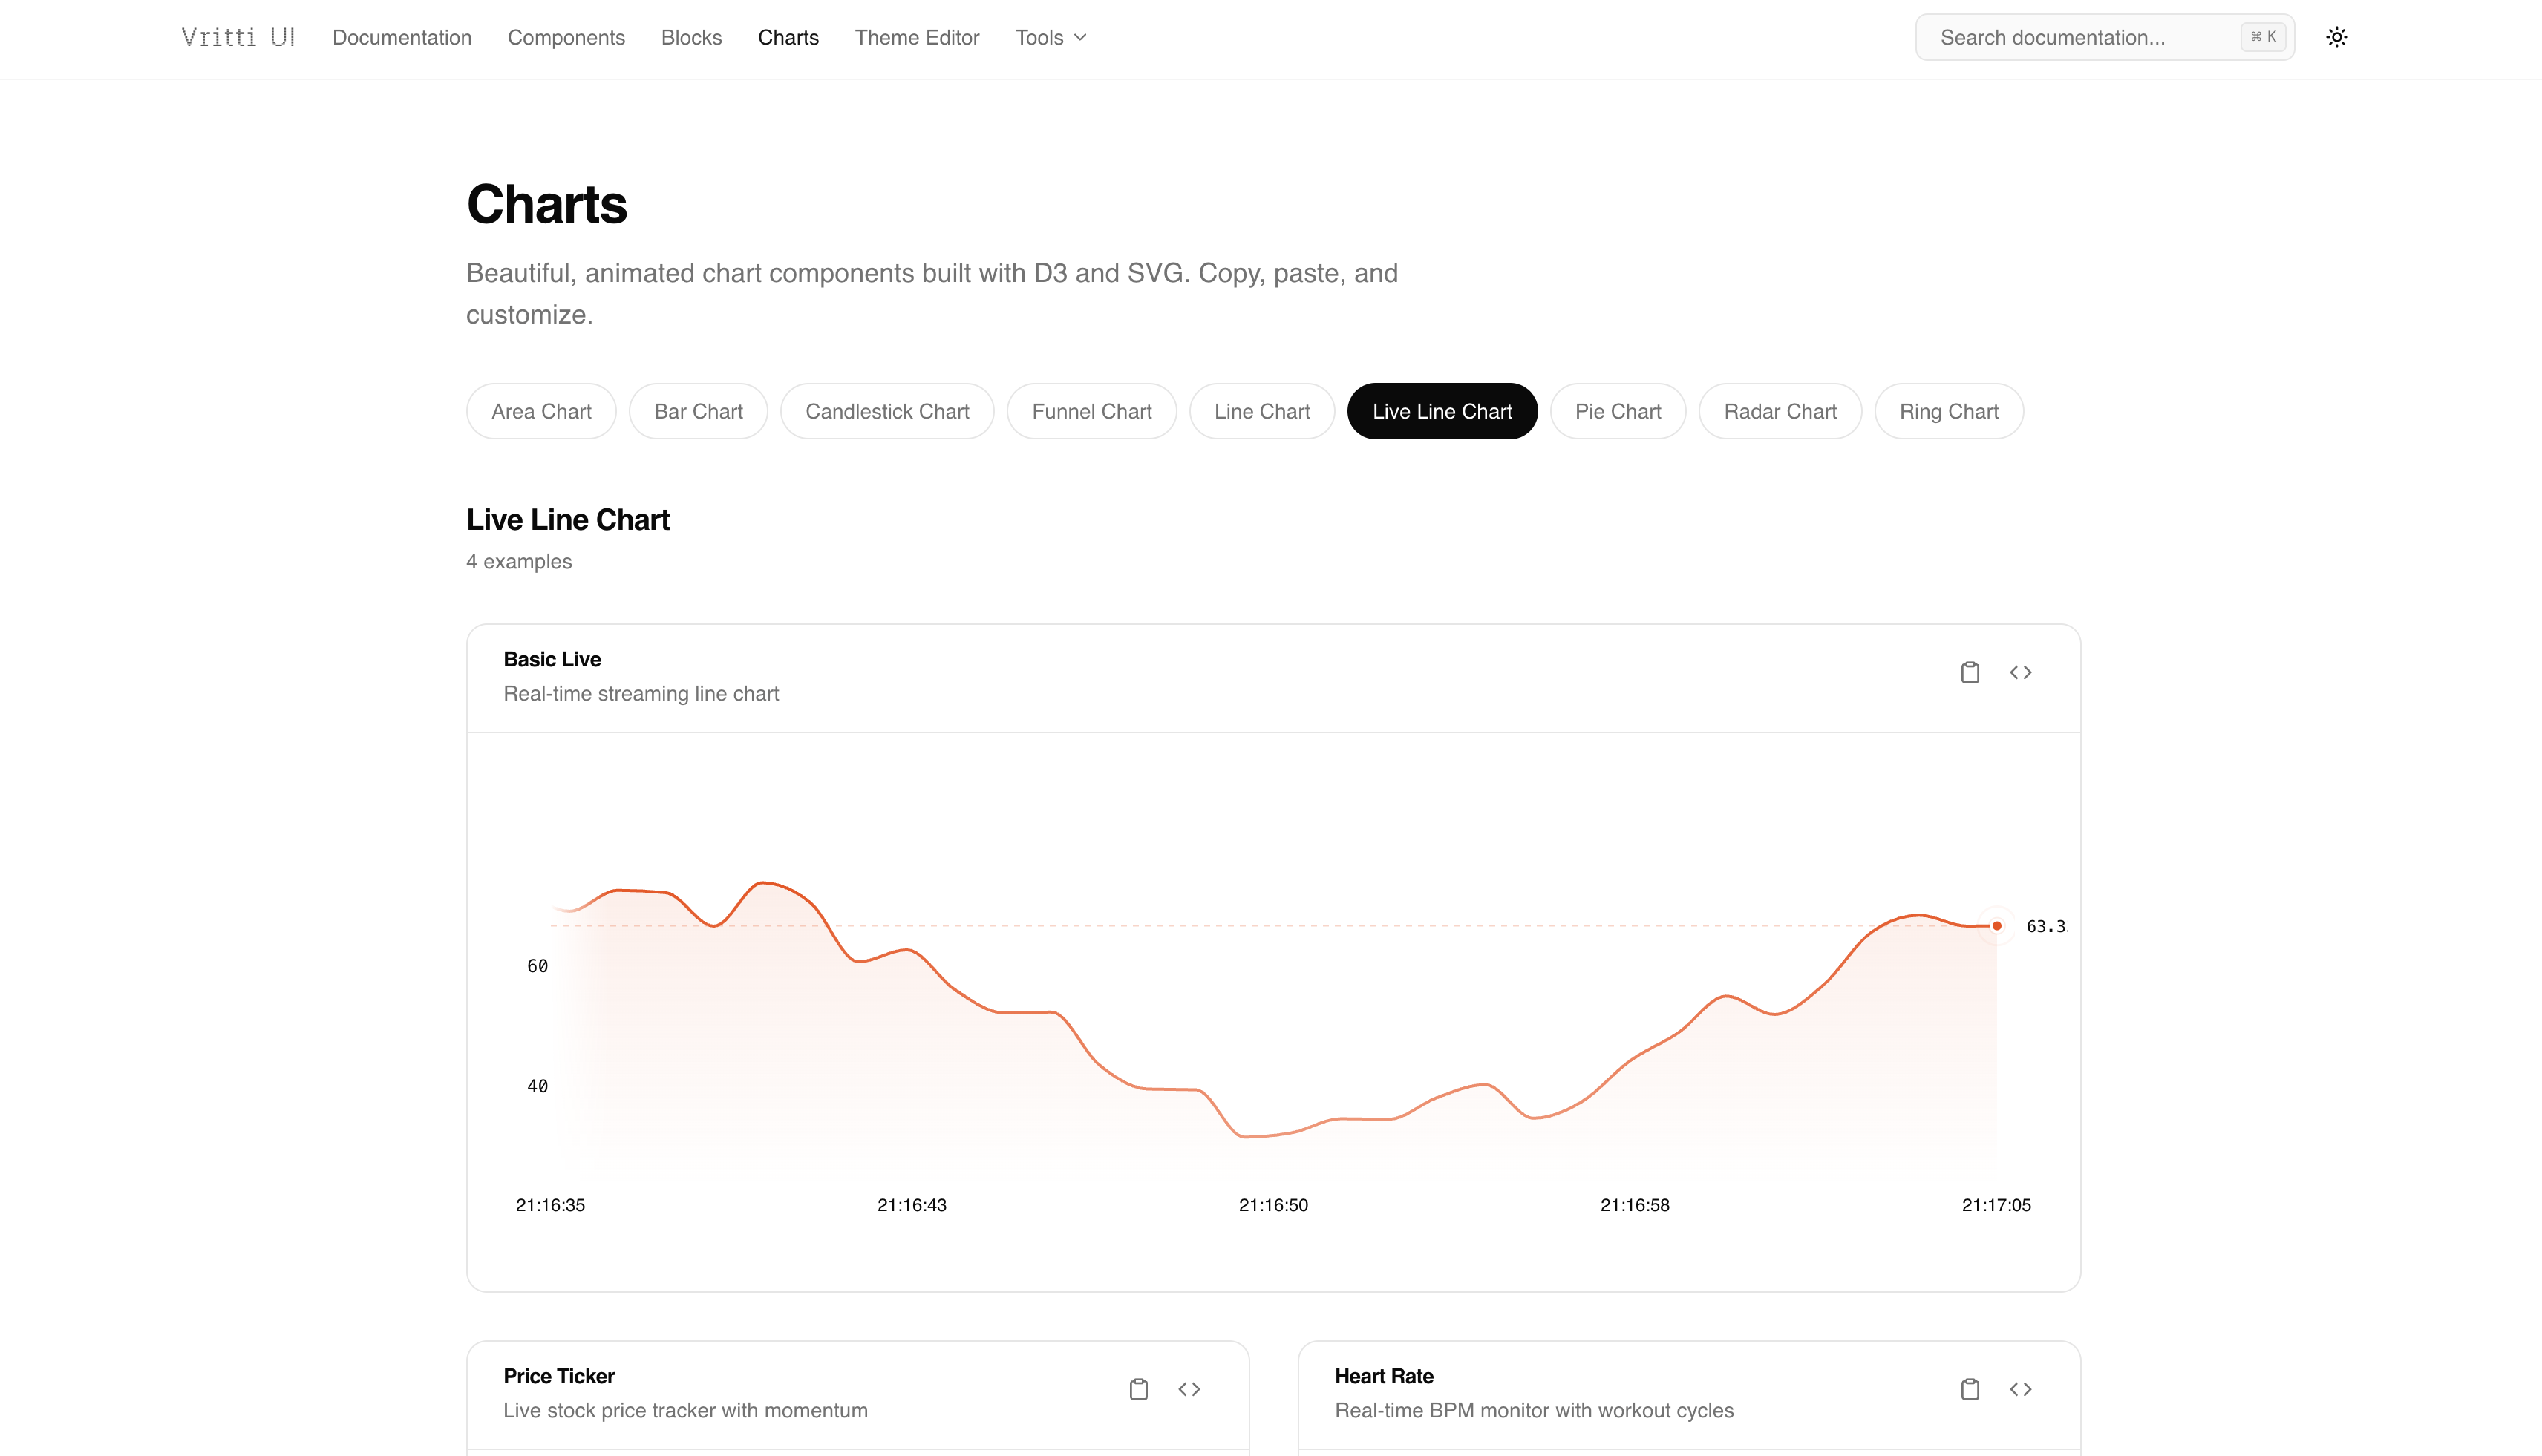Screen dimensions: 2542x1456
Task: Click the Live Line Chart section heading
Action: (568, 519)
